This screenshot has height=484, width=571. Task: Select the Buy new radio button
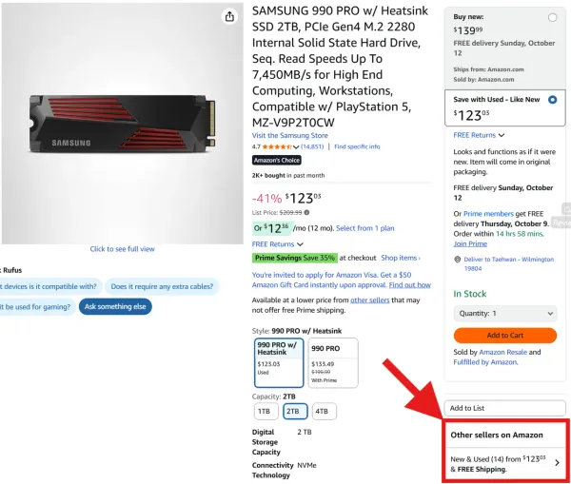[x=553, y=18]
